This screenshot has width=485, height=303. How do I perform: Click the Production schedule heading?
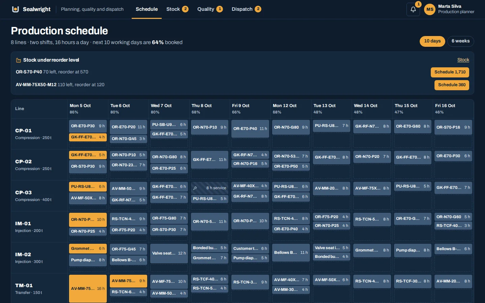59,31
